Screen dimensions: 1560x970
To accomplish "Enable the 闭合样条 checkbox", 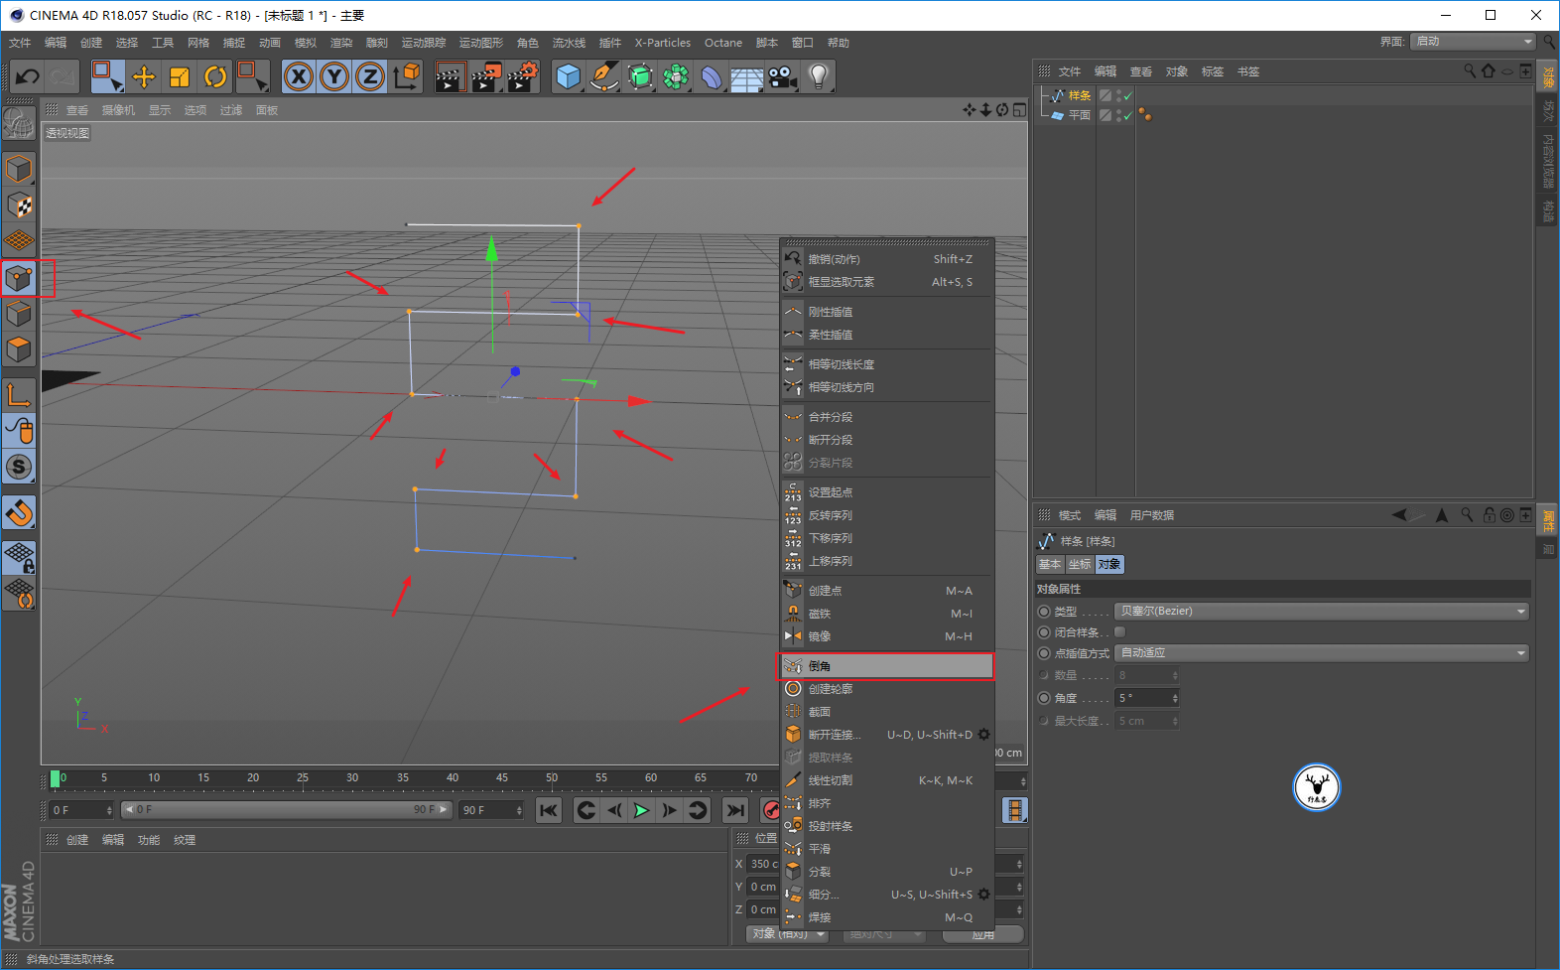I will click(1120, 631).
